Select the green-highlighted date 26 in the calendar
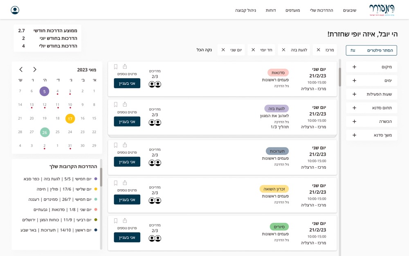The image size is (409, 256). 45,132
